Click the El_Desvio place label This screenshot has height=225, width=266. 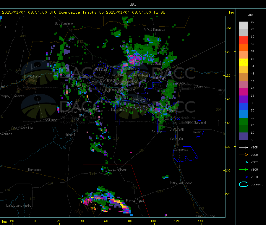pos(69,112)
